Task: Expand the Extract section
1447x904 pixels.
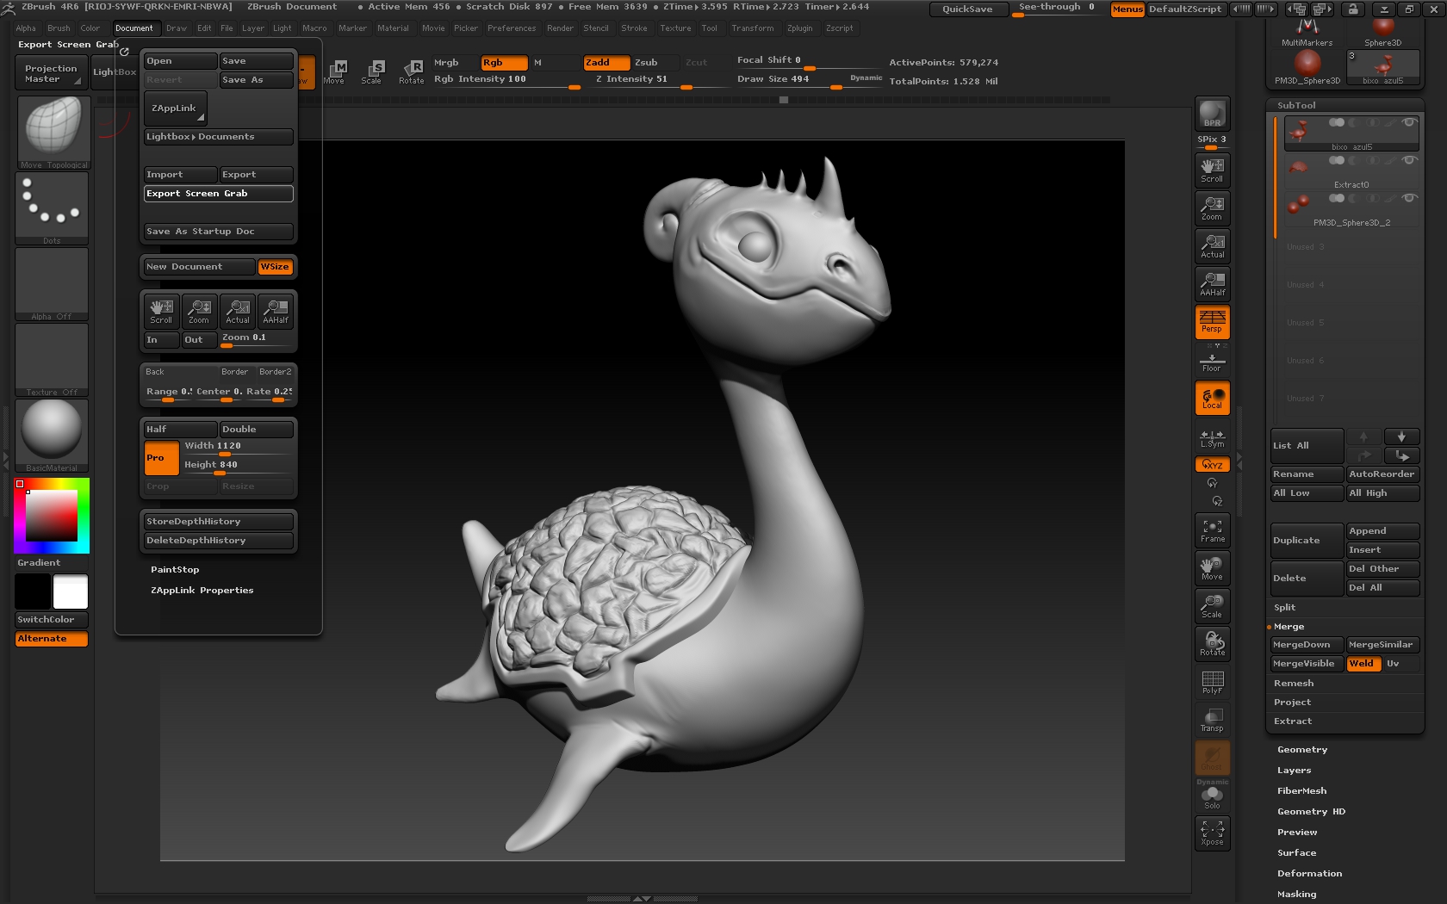Action: tap(1293, 721)
